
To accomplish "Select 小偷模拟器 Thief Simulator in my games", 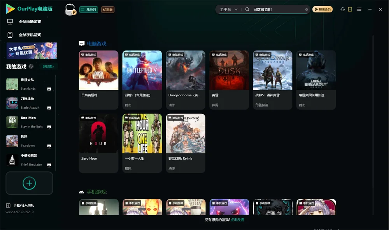I will (x=29, y=160).
